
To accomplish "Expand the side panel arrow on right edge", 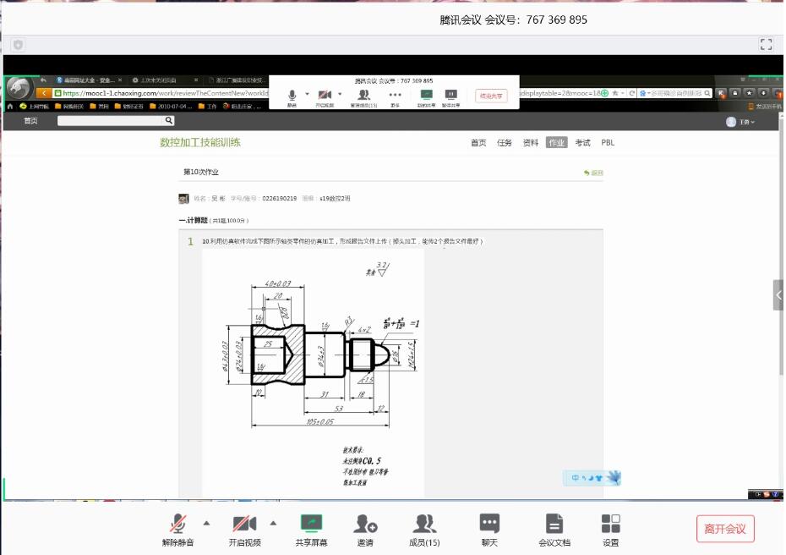I will click(778, 295).
